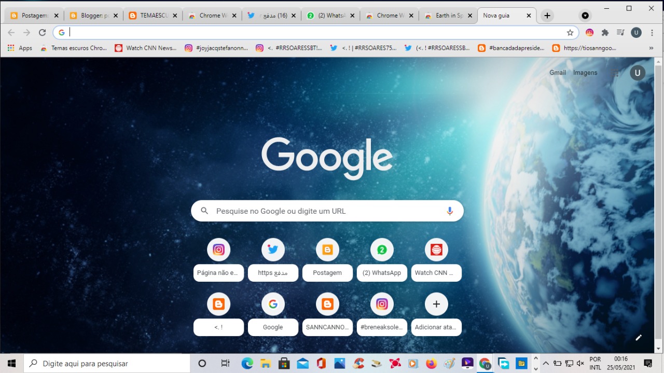Viewport: 664px width, 373px height.
Task: Open the Chrome profile avatar in toolbar
Action: pyautogui.click(x=636, y=33)
